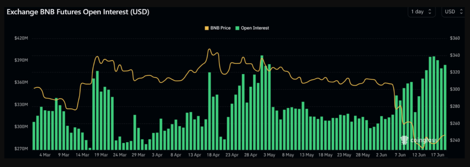The height and width of the screenshot is (167, 470).
Task: Open the USD currency dropdown
Action: 453,12
